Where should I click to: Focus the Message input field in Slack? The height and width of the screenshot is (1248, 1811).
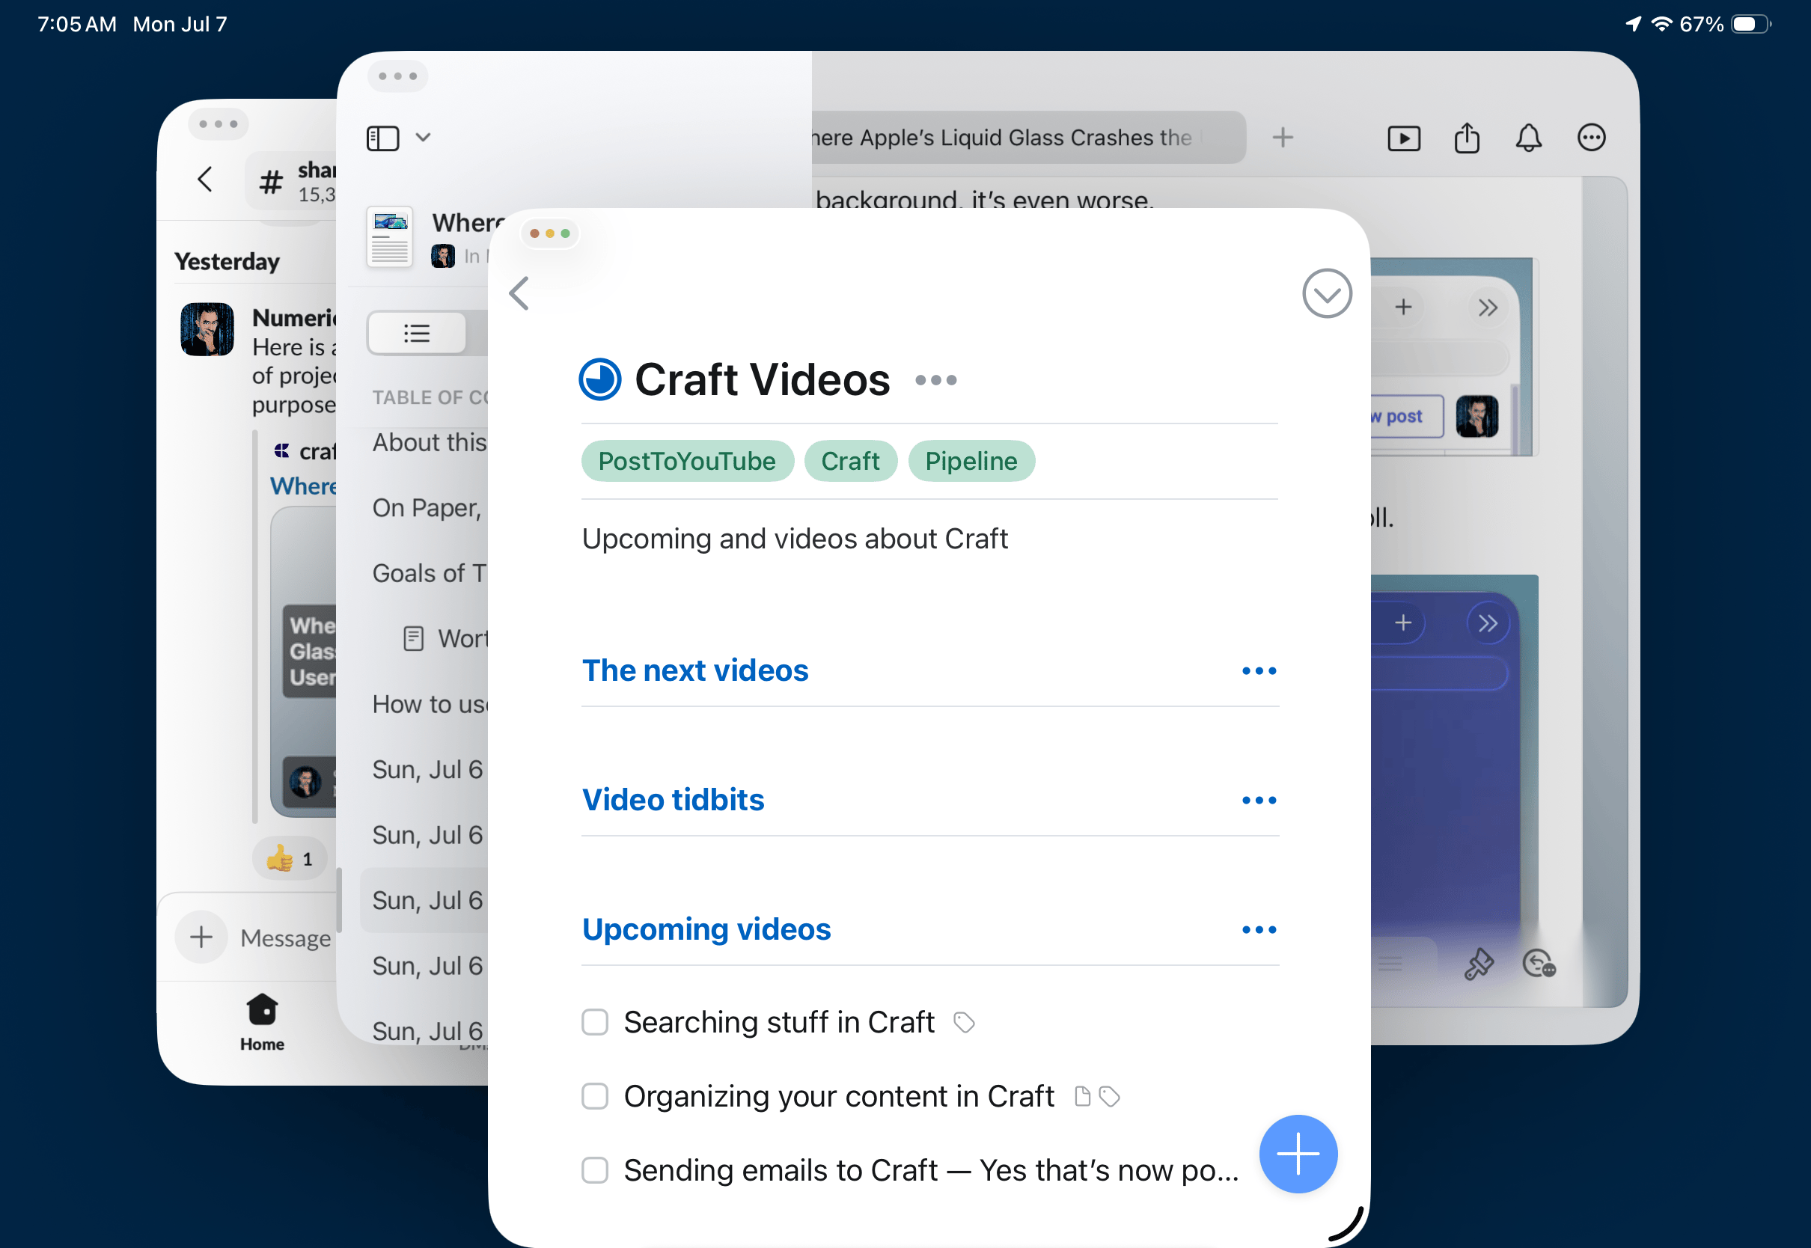click(x=285, y=937)
